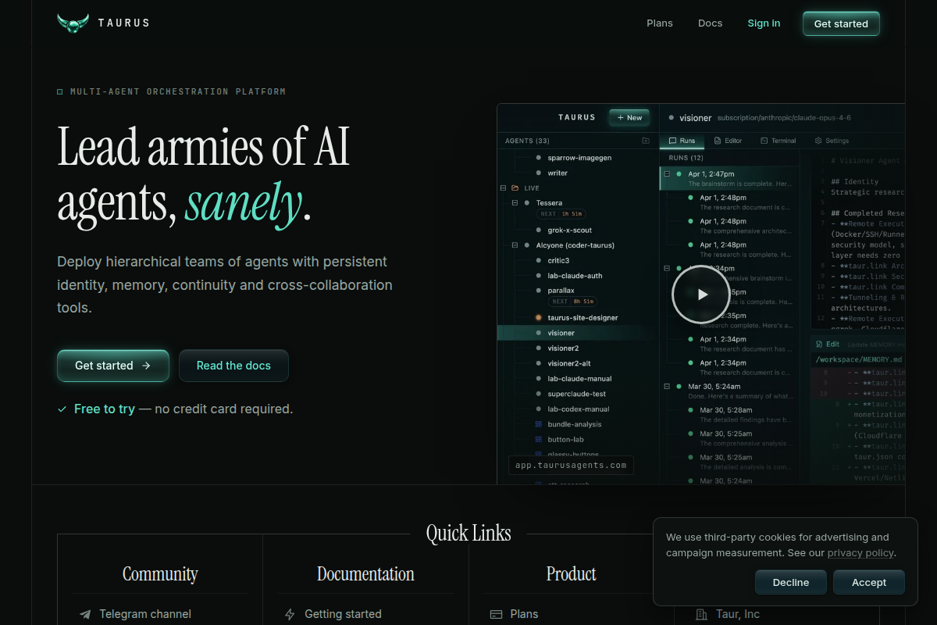937x625 pixels.
Task: Open the Telegram channel link
Action: click(x=145, y=615)
